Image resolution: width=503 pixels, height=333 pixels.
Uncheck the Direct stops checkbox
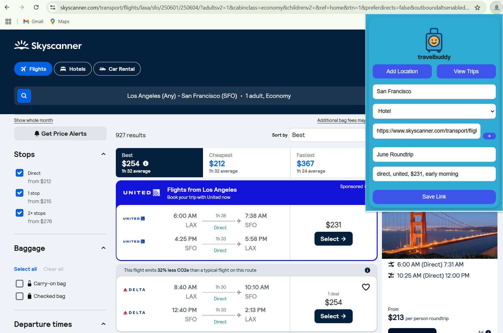pos(19,173)
